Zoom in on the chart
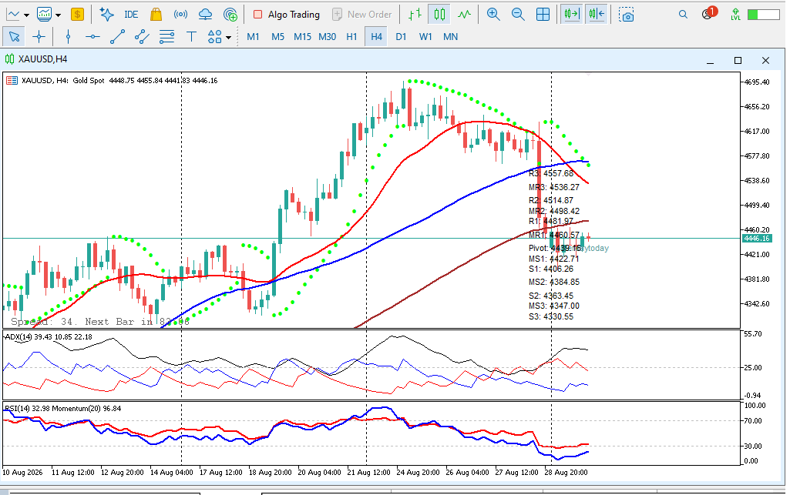Viewport: 790px width, 495px height. (493, 15)
